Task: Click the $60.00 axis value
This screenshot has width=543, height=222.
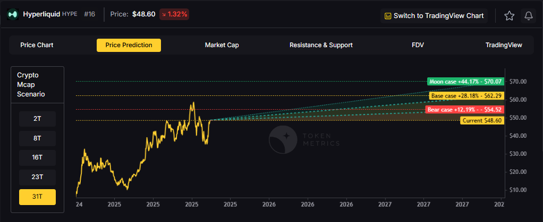Action: (518, 100)
